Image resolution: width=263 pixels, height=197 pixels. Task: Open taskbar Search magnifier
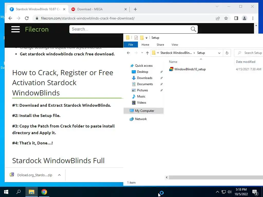click(18, 192)
